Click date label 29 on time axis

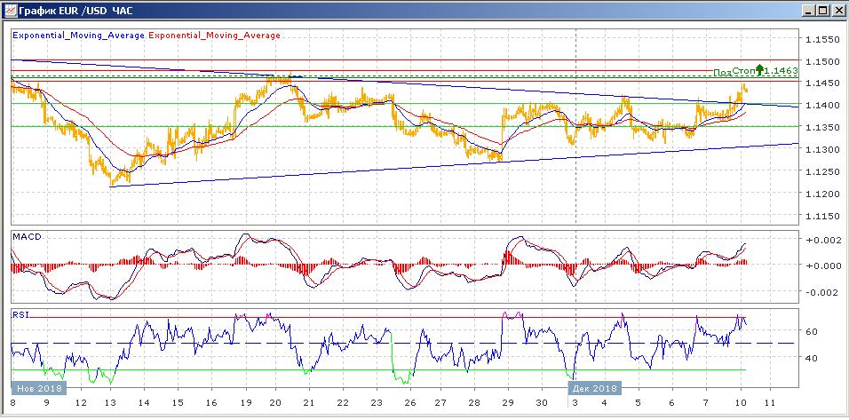[x=509, y=403]
